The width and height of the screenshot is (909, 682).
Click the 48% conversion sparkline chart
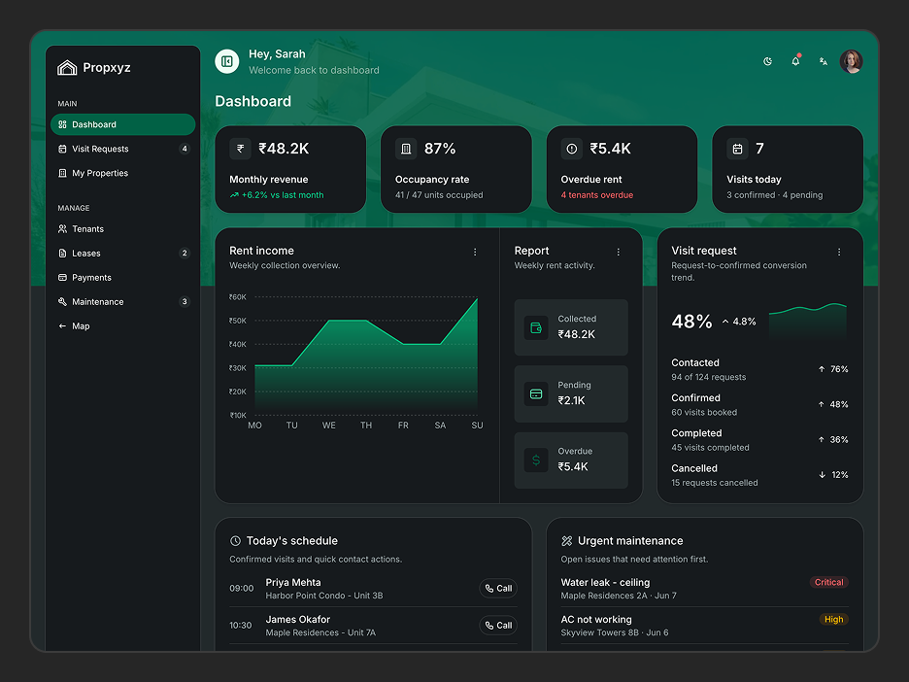[808, 321]
